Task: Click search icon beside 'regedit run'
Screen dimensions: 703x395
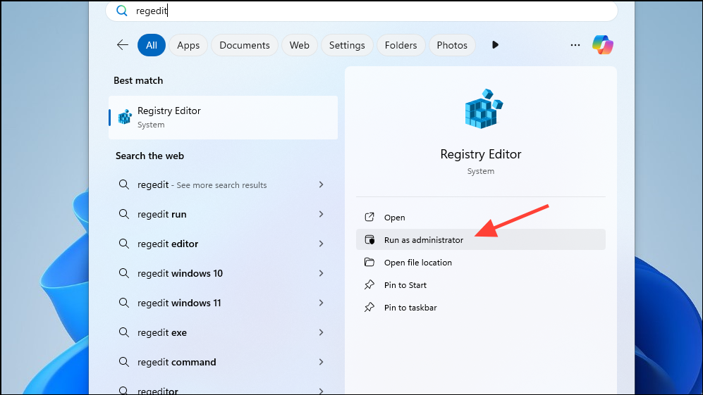Action: (123, 214)
